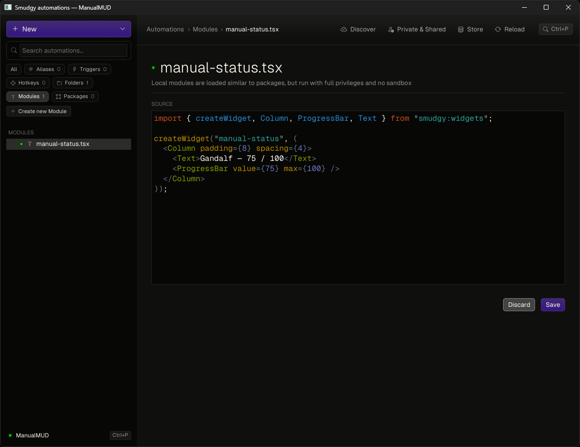Click the plus icon on Create new Module
Image resolution: width=580 pixels, height=447 pixels.
(x=13, y=111)
